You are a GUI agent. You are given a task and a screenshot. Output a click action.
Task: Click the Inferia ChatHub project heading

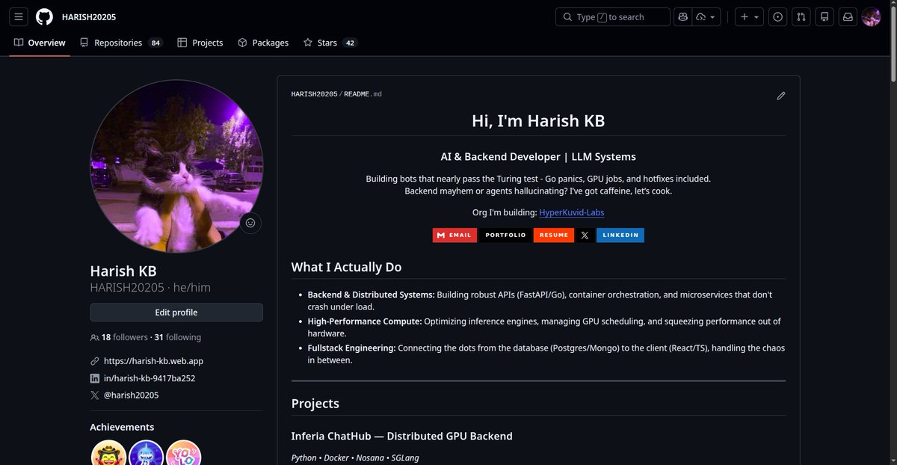(402, 436)
